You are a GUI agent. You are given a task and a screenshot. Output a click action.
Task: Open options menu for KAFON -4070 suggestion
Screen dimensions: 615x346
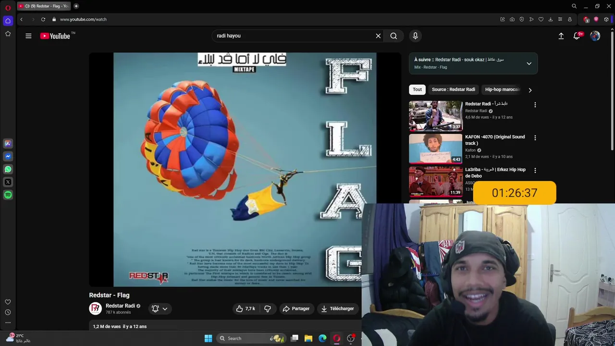pos(535,138)
